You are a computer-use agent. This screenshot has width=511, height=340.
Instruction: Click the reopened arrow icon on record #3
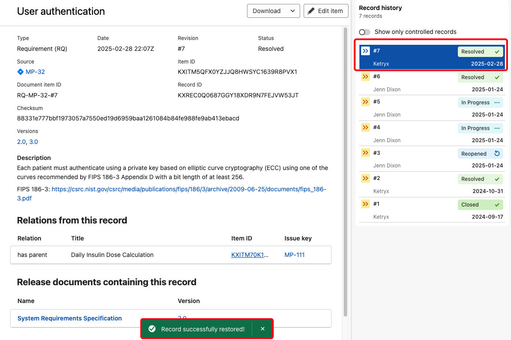tap(497, 153)
